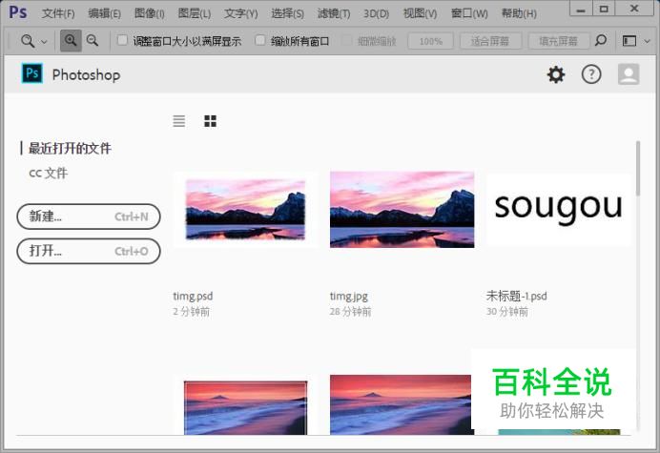Open the 文字(Y) menu
This screenshot has width=660, height=453.
pyautogui.click(x=240, y=13)
